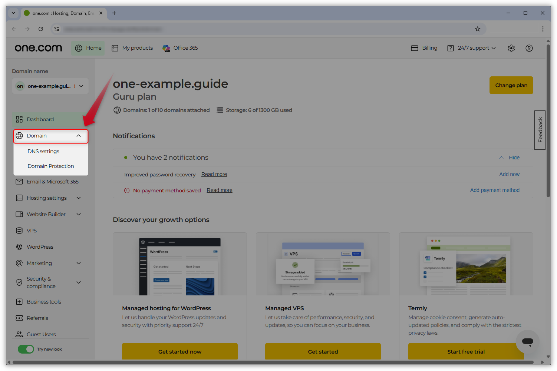Open Office 365 in top navigation
557x371 pixels.
click(180, 48)
